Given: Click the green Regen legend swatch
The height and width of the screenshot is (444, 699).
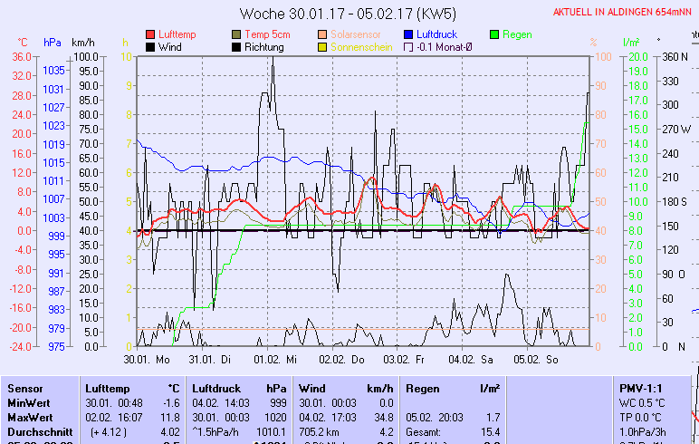Looking at the screenshot, I should pyautogui.click(x=494, y=34).
